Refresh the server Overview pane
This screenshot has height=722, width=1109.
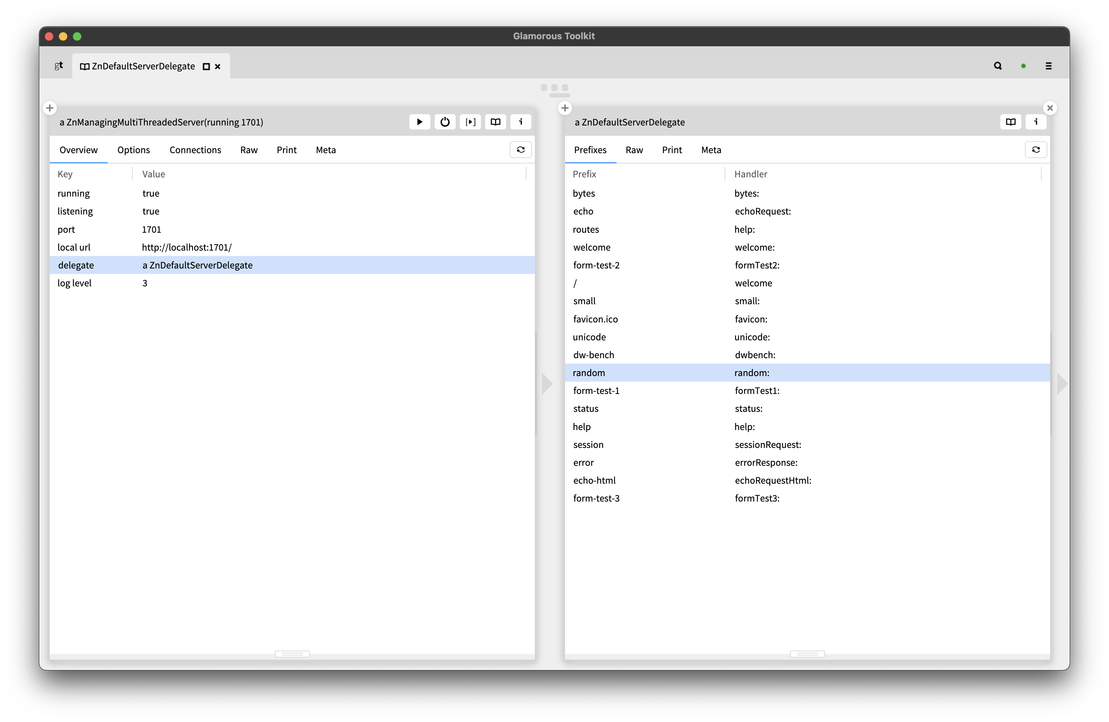tap(521, 150)
